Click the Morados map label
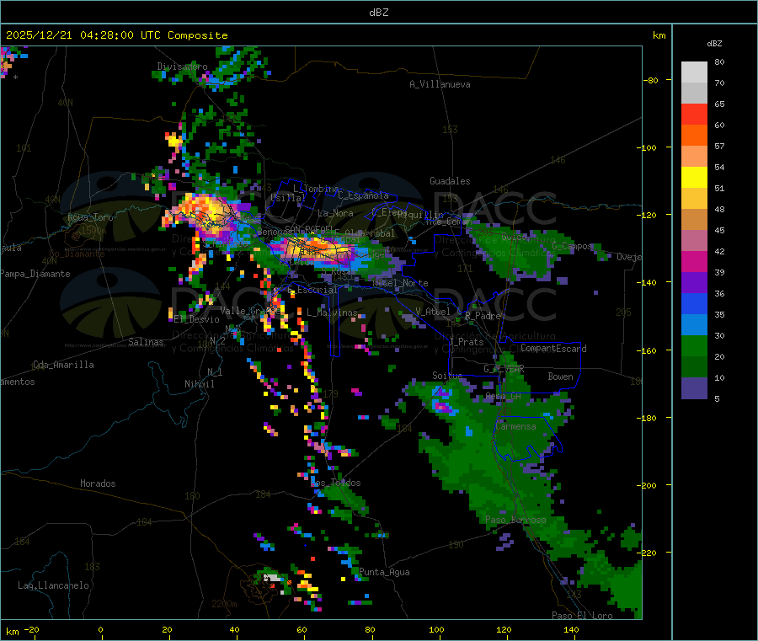Image resolution: width=758 pixels, height=641 pixels. (98, 483)
